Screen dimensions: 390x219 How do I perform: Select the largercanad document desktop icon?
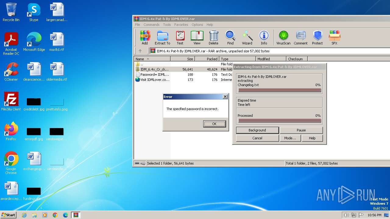click(x=57, y=12)
